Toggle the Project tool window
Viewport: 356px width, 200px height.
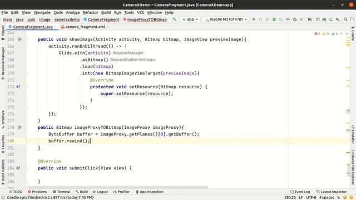[3, 33]
